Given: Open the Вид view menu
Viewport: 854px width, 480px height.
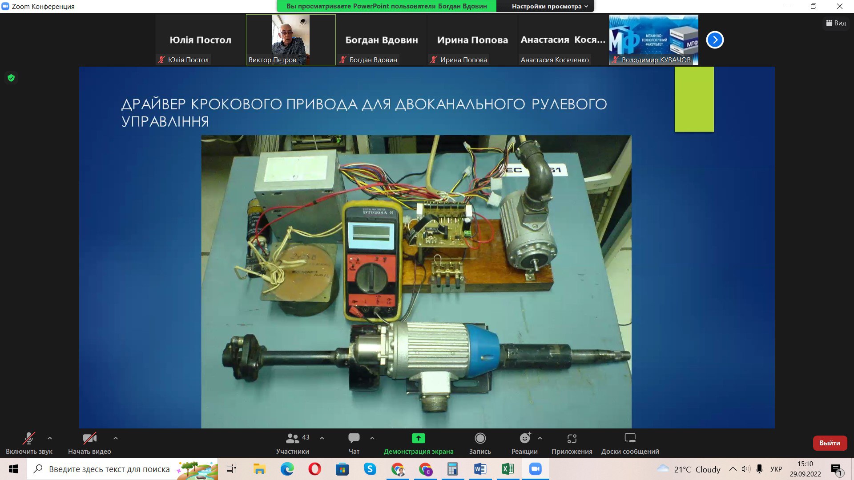Looking at the screenshot, I should click(836, 23).
